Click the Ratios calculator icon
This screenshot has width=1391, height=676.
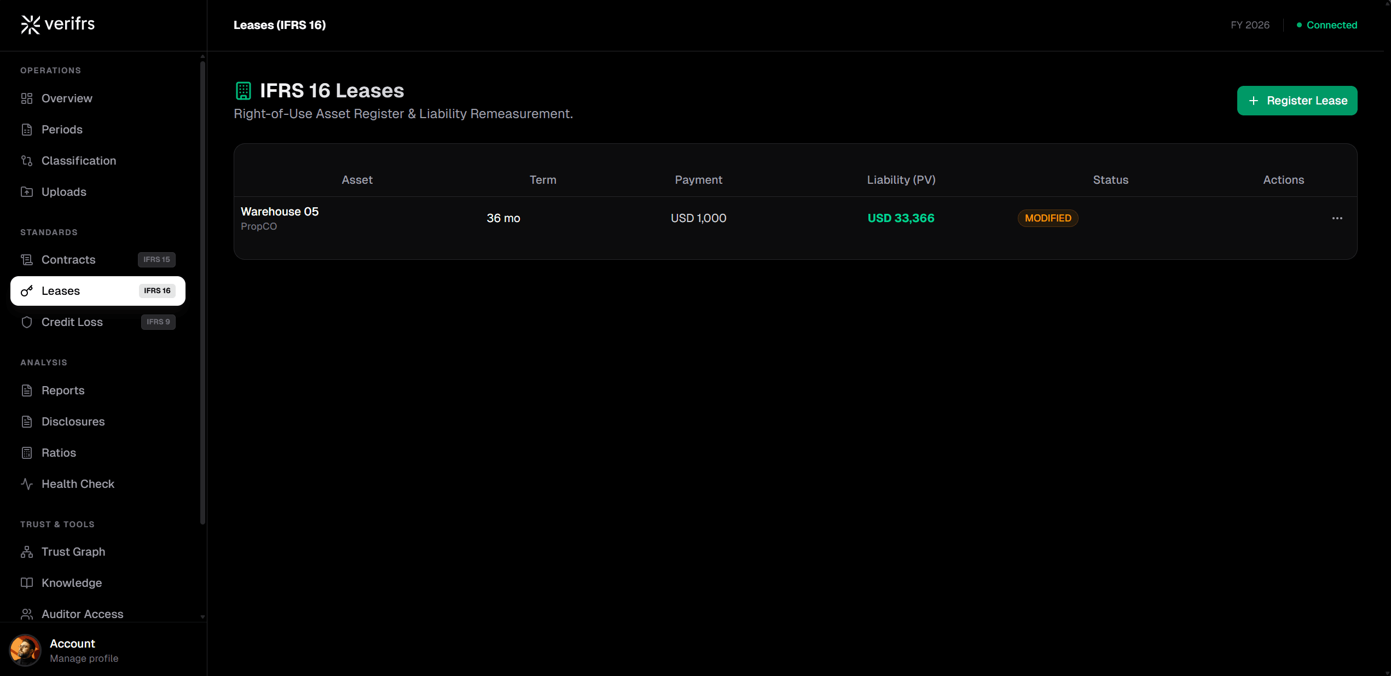pyautogui.click(x=27, y=453)
